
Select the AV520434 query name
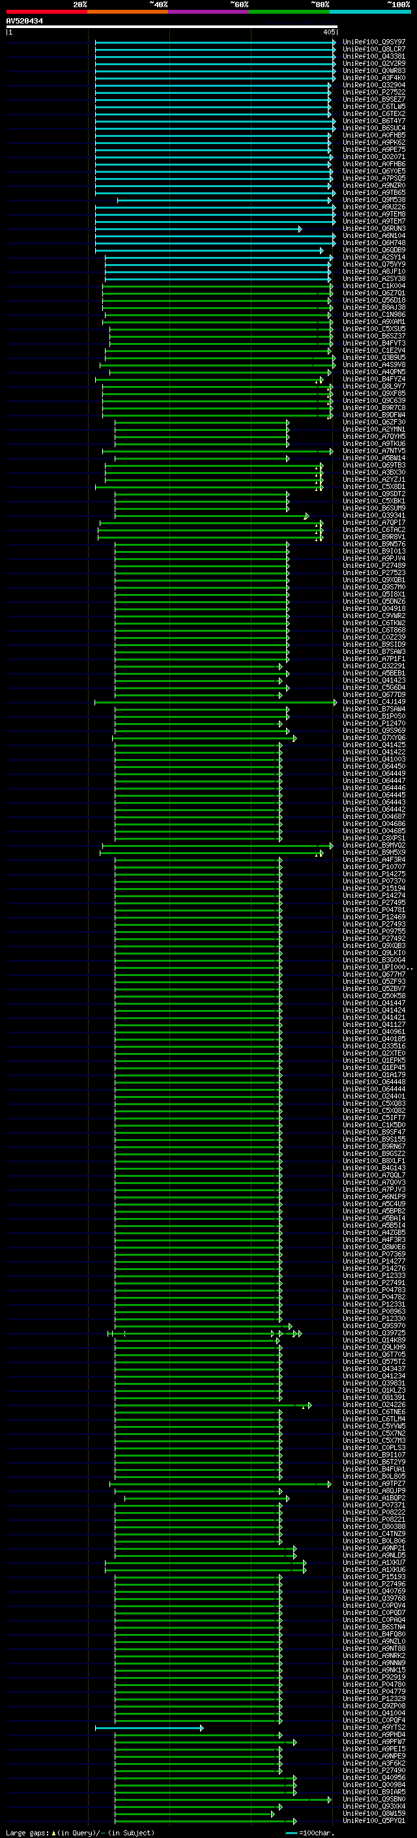coord(24,22)
